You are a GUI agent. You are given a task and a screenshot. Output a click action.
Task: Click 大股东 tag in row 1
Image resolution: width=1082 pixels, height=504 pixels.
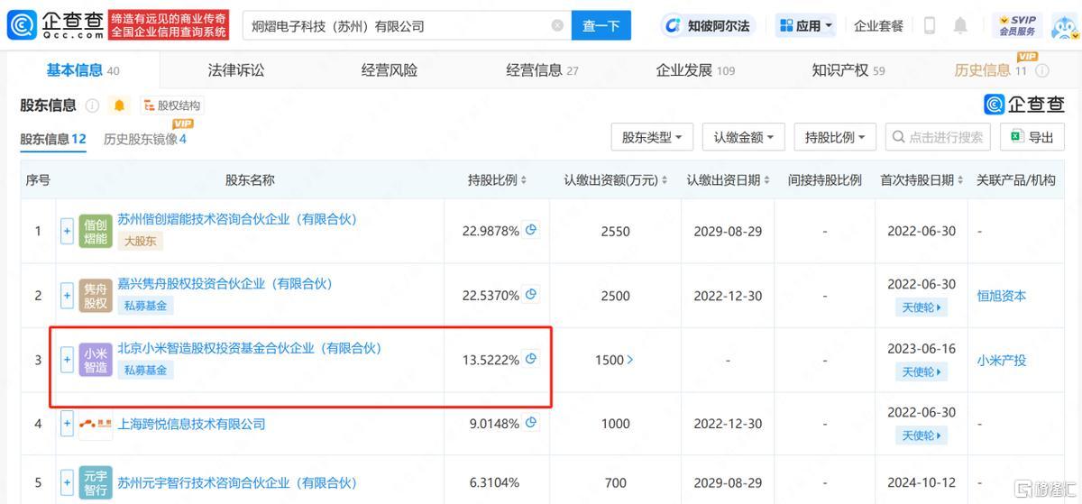(x=140, y=241)
